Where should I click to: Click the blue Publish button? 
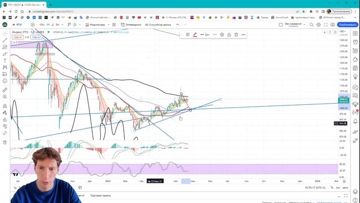point(348,25)
